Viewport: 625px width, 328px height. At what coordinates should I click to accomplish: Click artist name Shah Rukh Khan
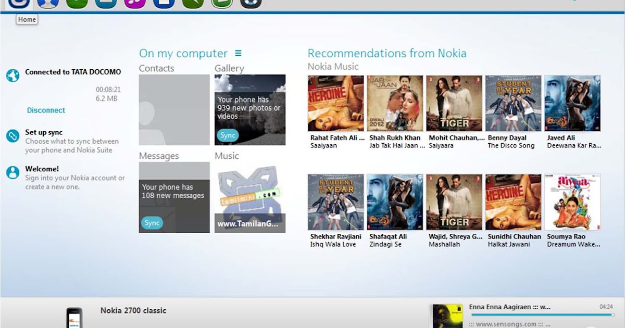point(395,138)
